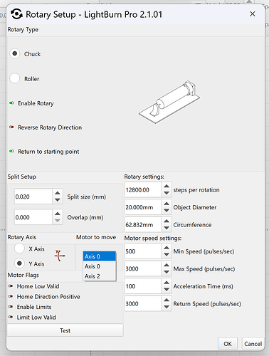This screenshot has height=356, width=269.
Task: Toggle Home Low Valid motor flag
Action: (x=11, y=286)
